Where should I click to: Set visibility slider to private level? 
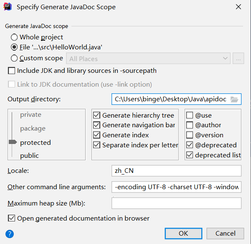tap(30, 115)
